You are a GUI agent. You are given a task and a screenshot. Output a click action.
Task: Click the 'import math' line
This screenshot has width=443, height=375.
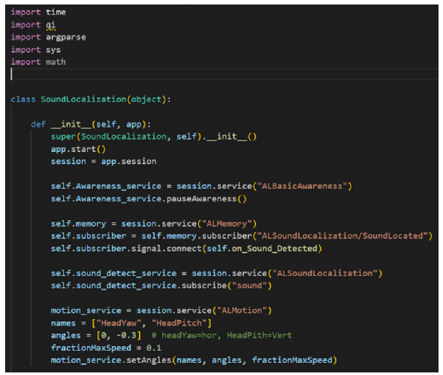(x=38, y=62)
